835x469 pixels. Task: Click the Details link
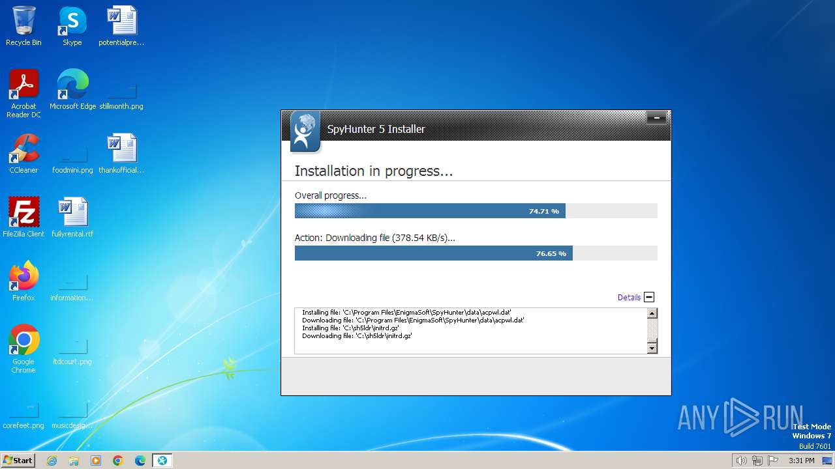pos(629,297)
